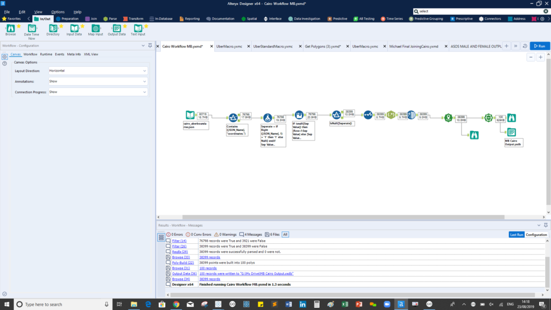
Task: Toggle the Messages filter in results
Action: pyautogui.click(x=251, y=235)
